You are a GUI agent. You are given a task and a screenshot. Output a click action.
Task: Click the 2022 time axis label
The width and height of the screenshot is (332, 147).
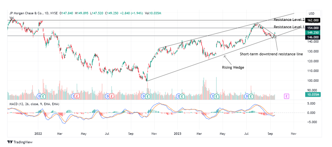[x=38, y=134]
